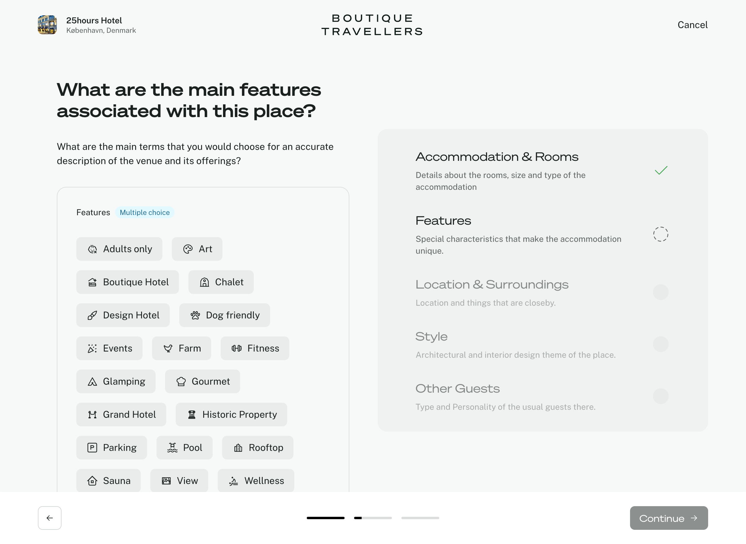Screen dimensions: 746x544
Task: Enable the Historic Property feature
Action: 231,414
